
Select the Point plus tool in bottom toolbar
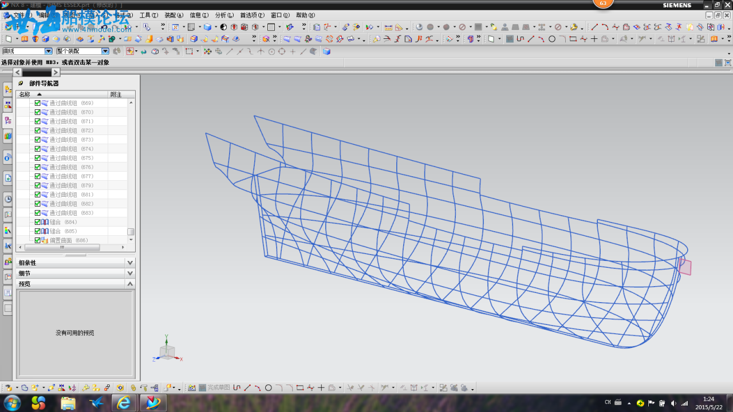tap(321, 387)
